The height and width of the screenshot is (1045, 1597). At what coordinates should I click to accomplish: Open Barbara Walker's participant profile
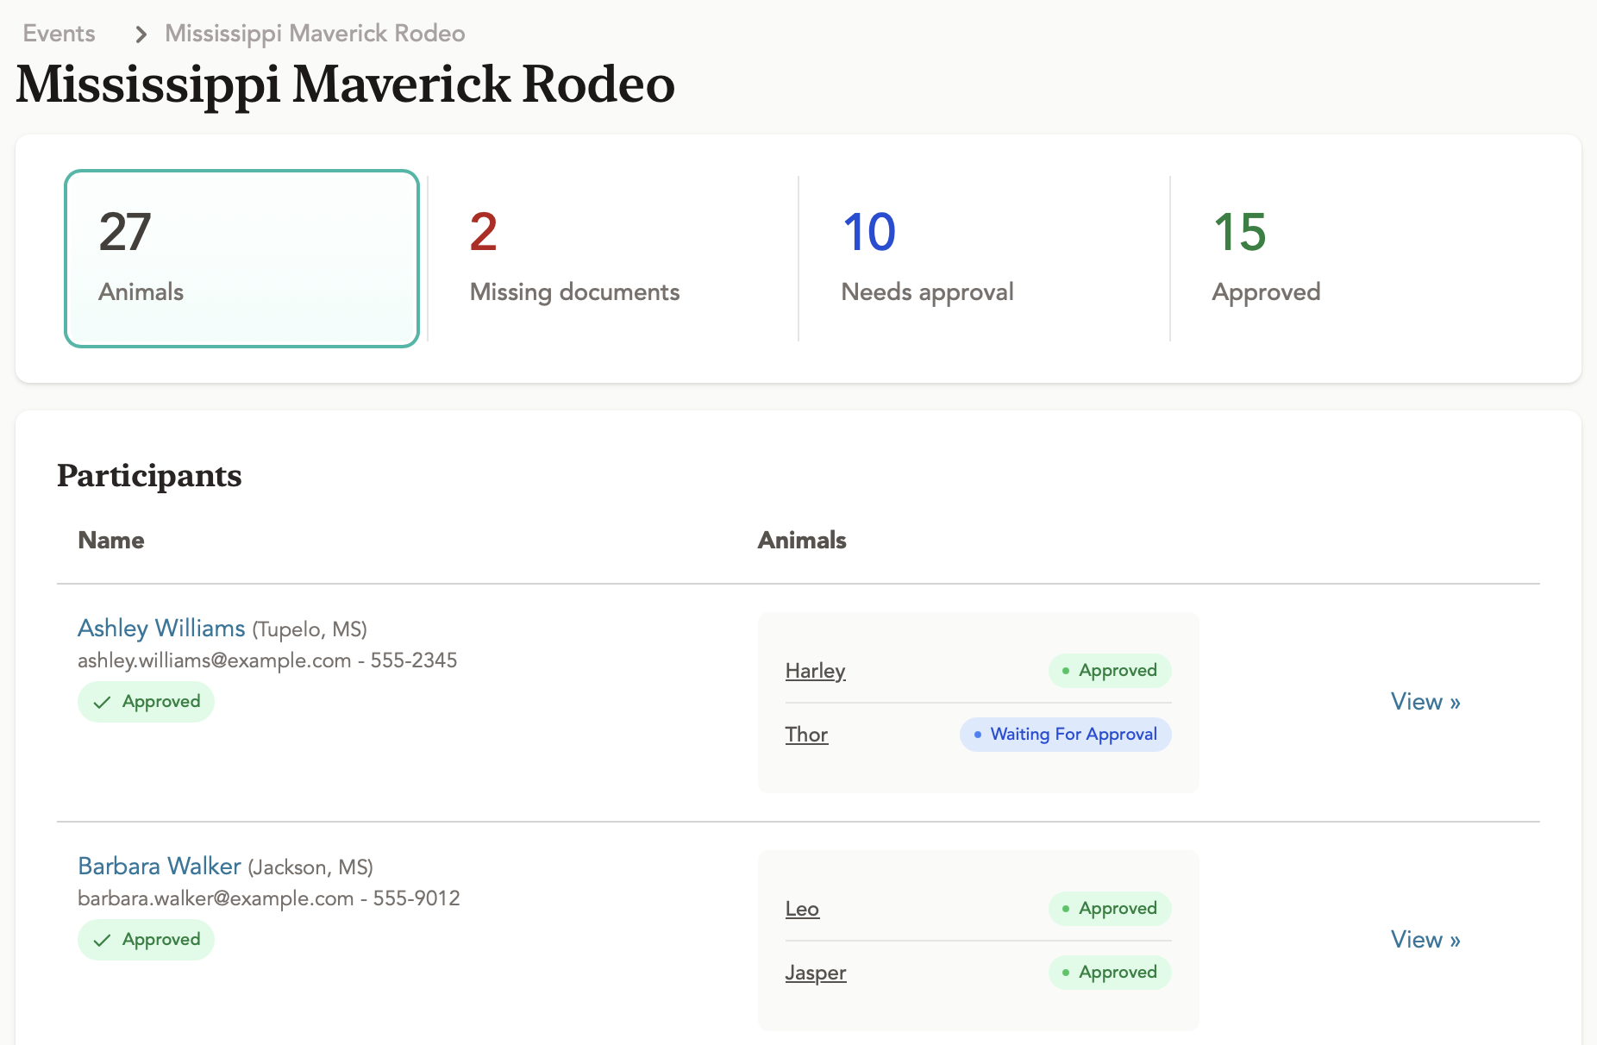point(160,867)
